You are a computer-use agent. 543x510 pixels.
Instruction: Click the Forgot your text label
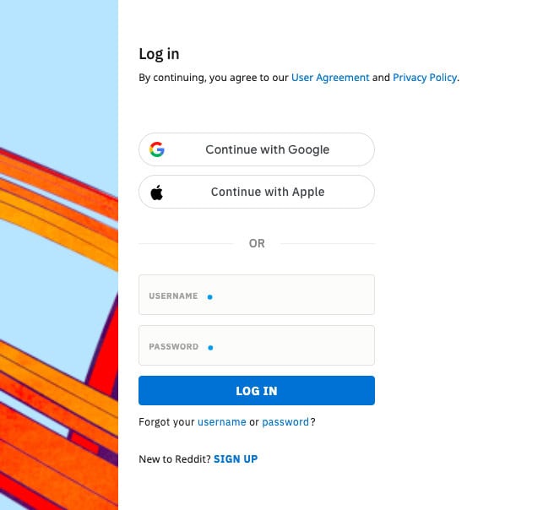click(166, 422)
